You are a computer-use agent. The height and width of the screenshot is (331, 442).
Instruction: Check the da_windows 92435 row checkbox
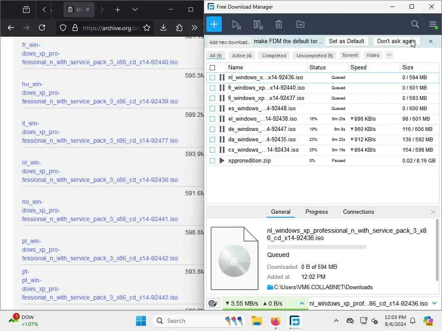[x=212, y=140]
